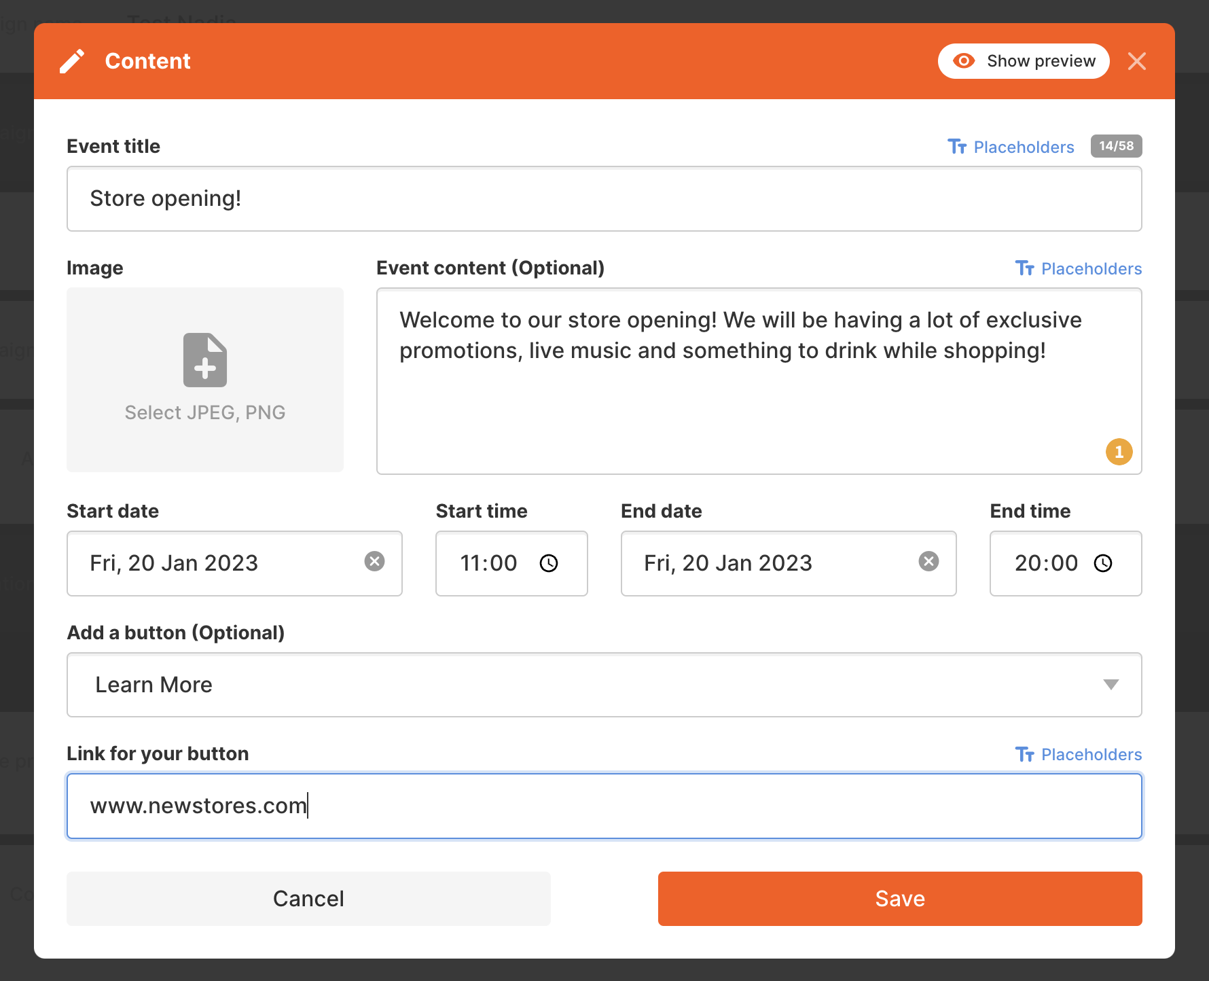The image size is (1209, 981).
Task: Clear the Start date with the X icon
Action: point(374,561)
